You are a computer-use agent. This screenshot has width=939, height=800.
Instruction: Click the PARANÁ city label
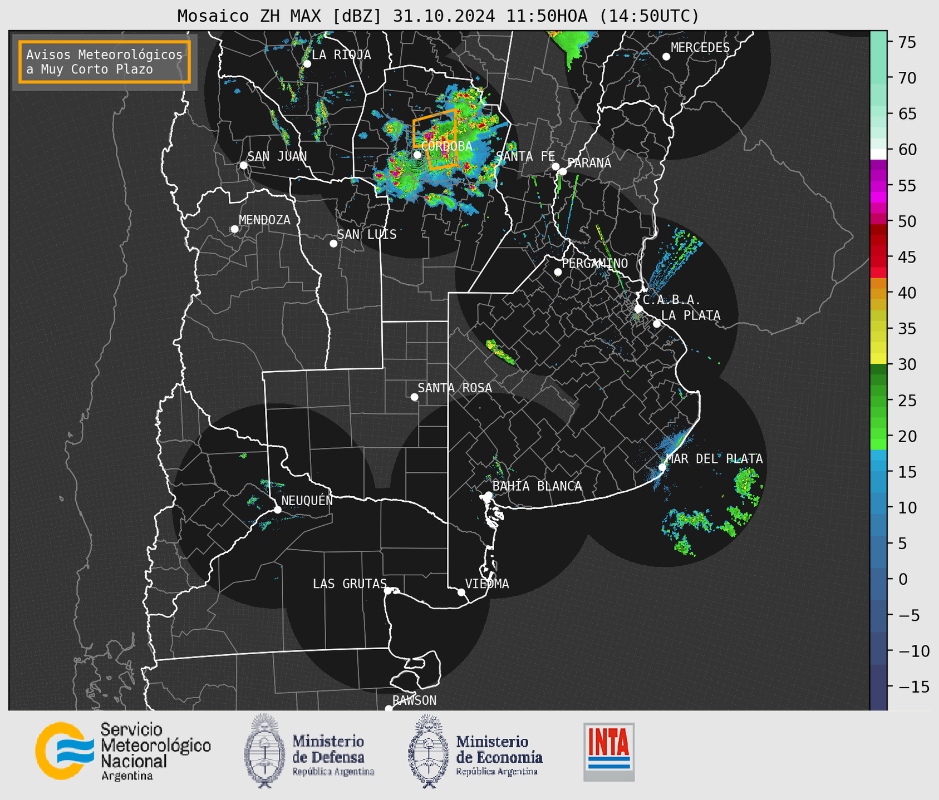(589, 163)
